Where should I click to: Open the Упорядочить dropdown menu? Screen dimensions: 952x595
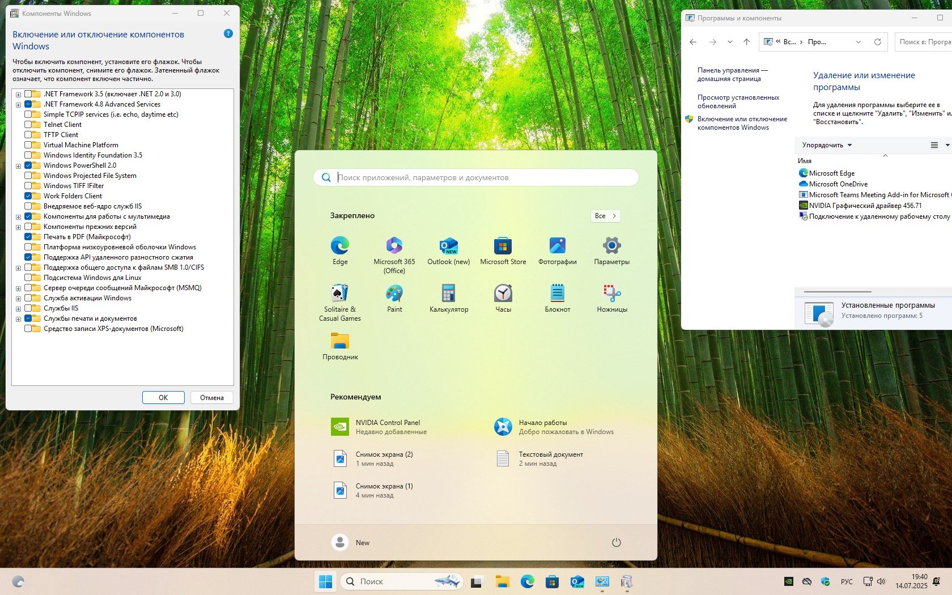point(827,145)
